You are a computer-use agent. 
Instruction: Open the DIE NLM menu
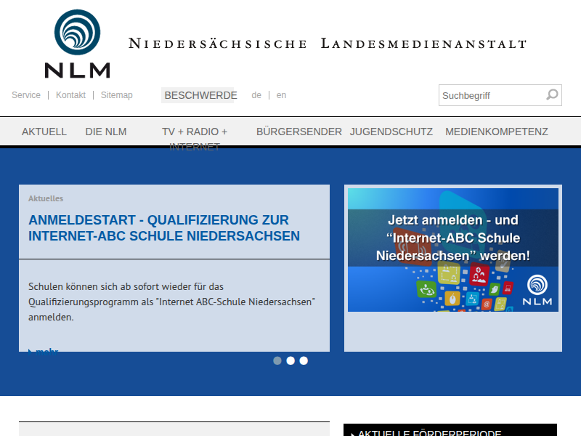(106, 132)
